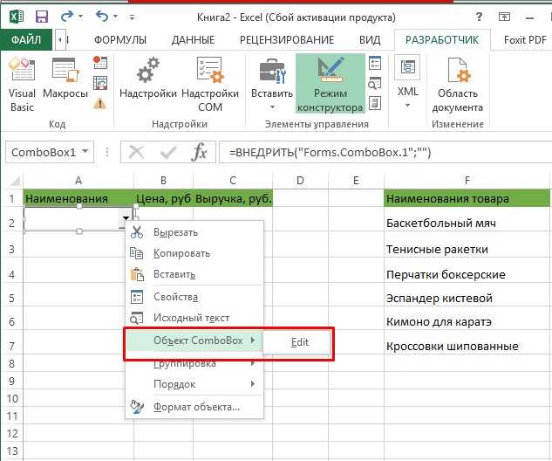Switch to the ВИД tab
Image resolution: width=552 pixels, height=461 pixels.
click(x=370, y=40)
